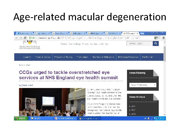Open Jan 2017 folder taskbar item
The width and height of the screenshot is (180, 135).
(41, 118)
